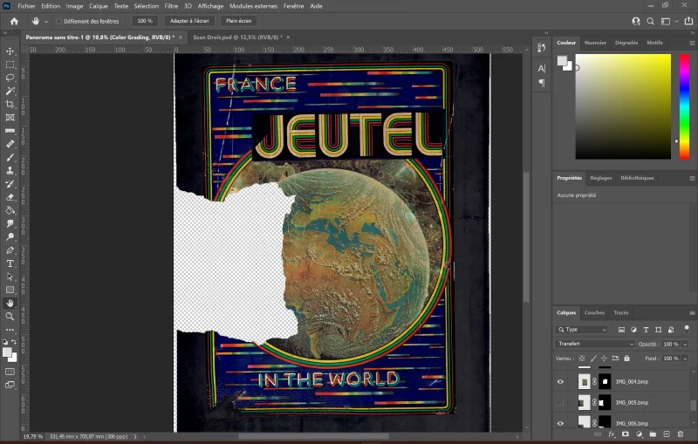This screenshot has width=698, height=444.
Task: Select the Text tool in toolbar
Action: 10,263
